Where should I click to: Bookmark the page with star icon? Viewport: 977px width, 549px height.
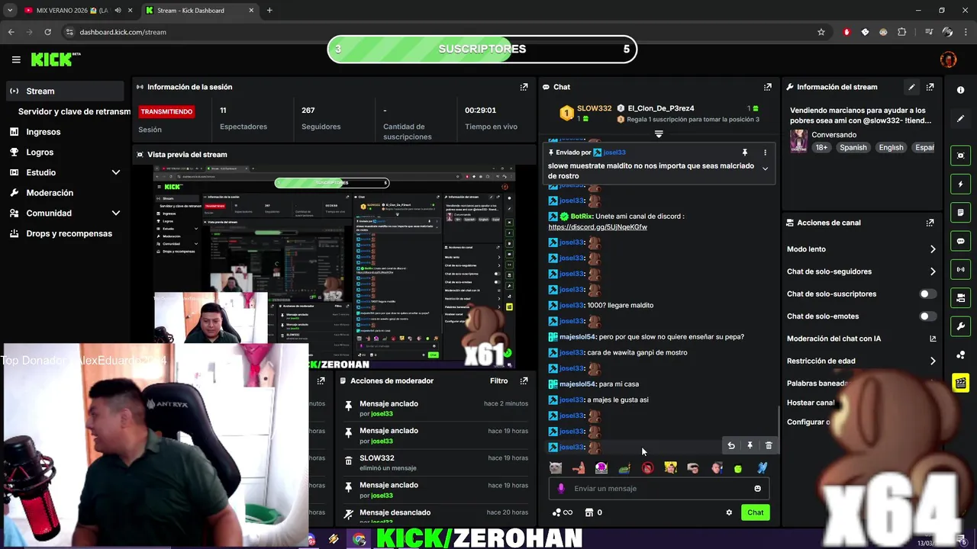821,32
